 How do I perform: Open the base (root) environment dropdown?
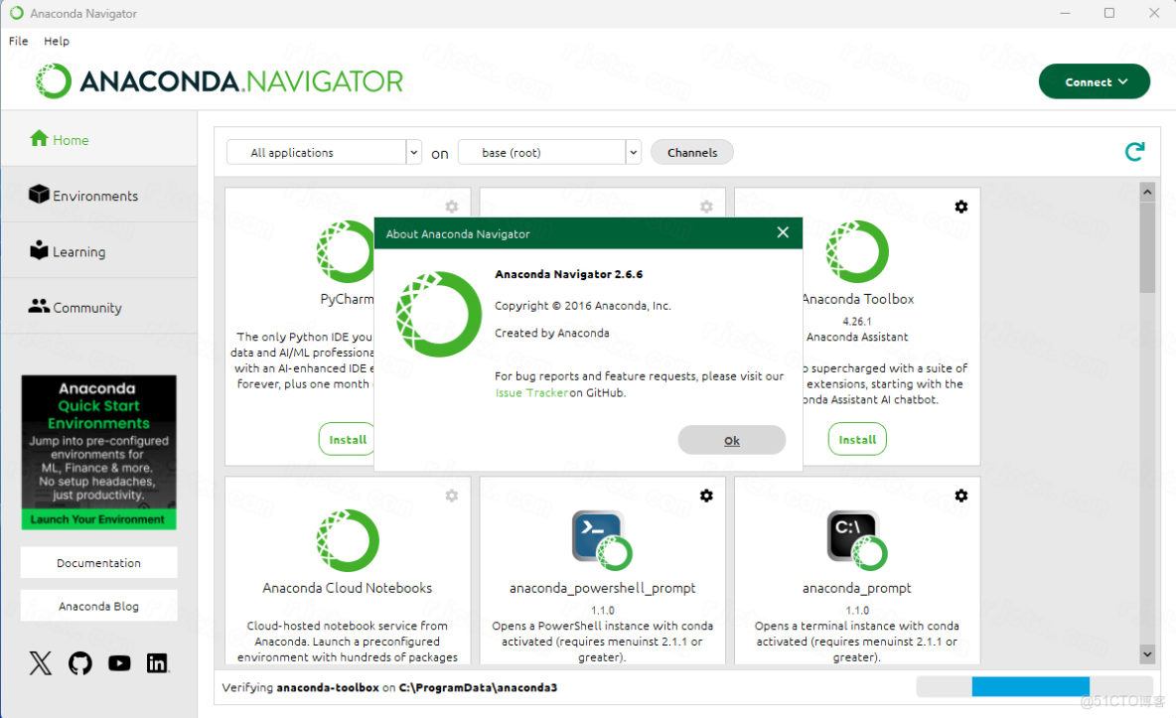(633, 151)
